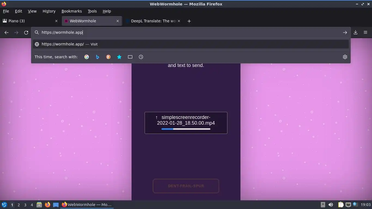372x209 pixels.
Task: Open the Help menu
Action: click(107, 11)
